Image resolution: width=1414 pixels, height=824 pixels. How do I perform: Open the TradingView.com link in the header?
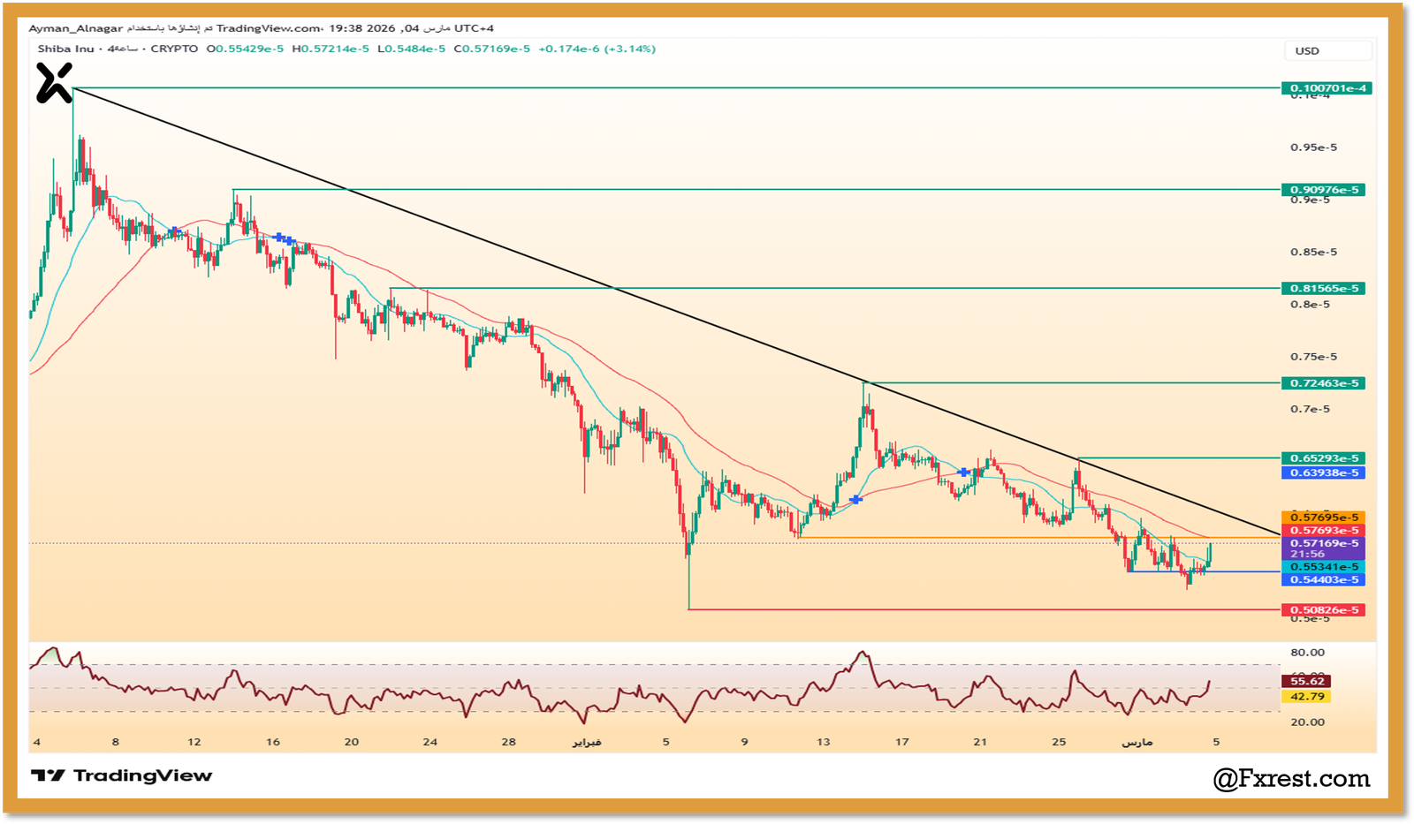(269, 28)
